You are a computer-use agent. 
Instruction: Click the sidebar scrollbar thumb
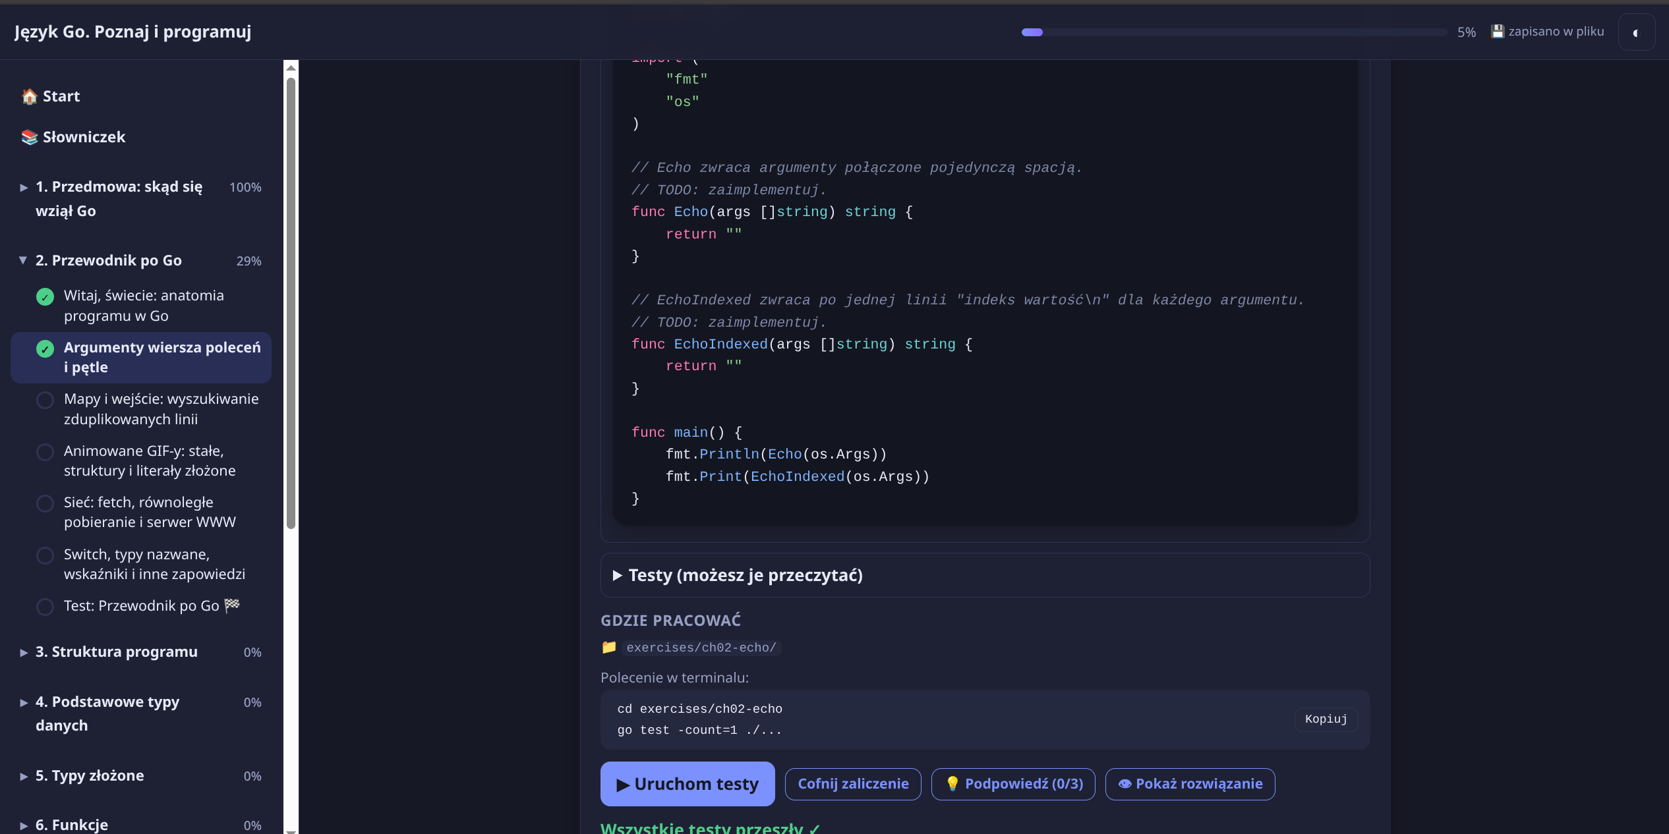tap(291, 303)
